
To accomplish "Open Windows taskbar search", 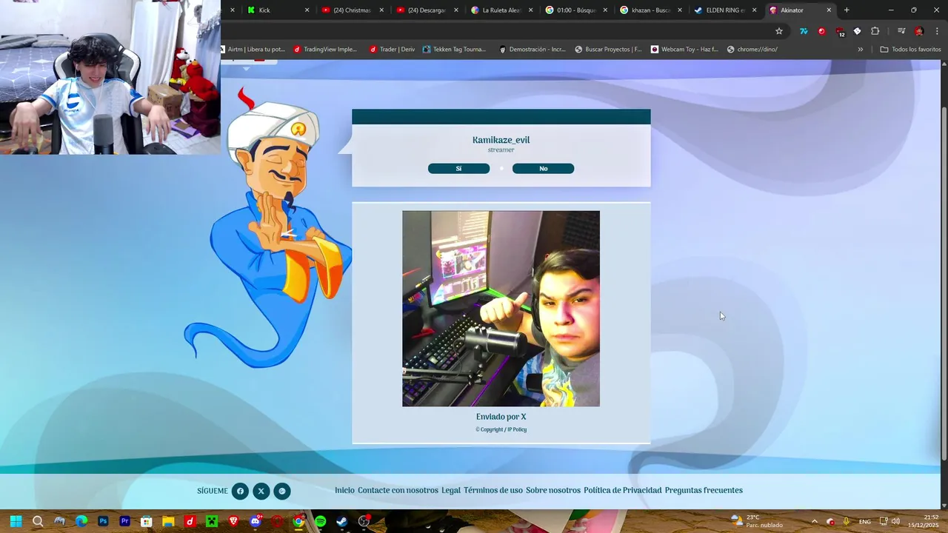I will click(38, 521).
